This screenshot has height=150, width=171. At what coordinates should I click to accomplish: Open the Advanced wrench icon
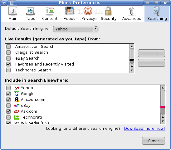131,11
